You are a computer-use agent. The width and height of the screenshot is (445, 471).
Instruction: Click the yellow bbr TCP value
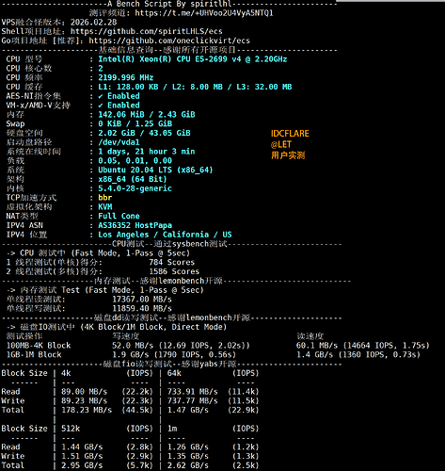coord(105,198)
